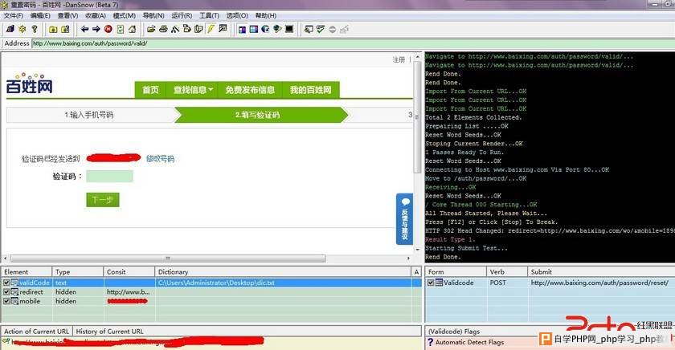Open the 帮助(H) menu

coord(266,15)
